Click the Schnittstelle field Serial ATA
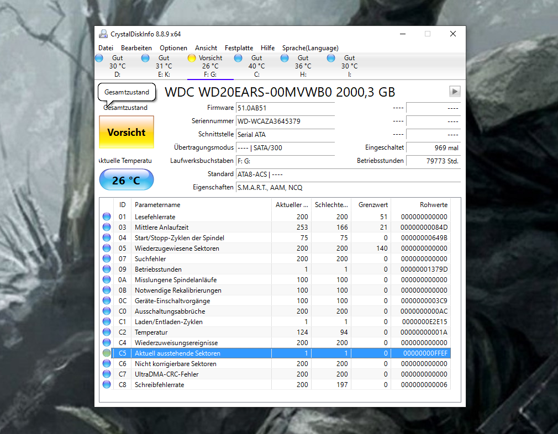The height and width of the screenshot is (434, 558). tap(286, 135)
